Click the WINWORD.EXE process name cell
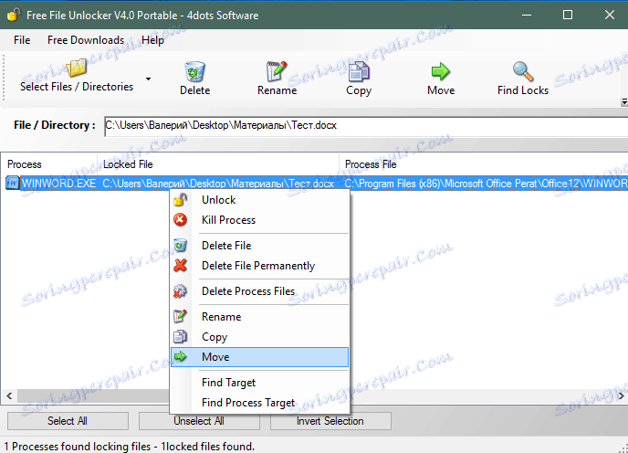Screen dimensions: 628x453 [58, 184]
